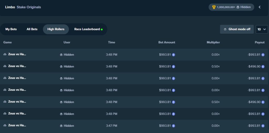The height and width of the screenshot is (133, 269).
Task: Click the gold trophy icon
Action: (x=214, y=7)
